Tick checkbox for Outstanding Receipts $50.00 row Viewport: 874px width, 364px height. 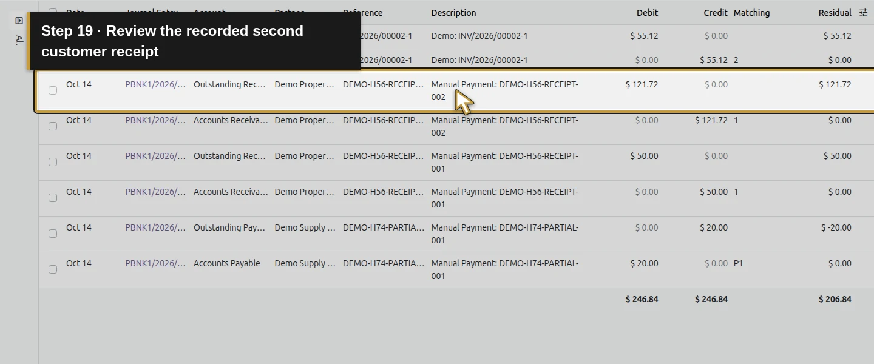pos(53,162)
